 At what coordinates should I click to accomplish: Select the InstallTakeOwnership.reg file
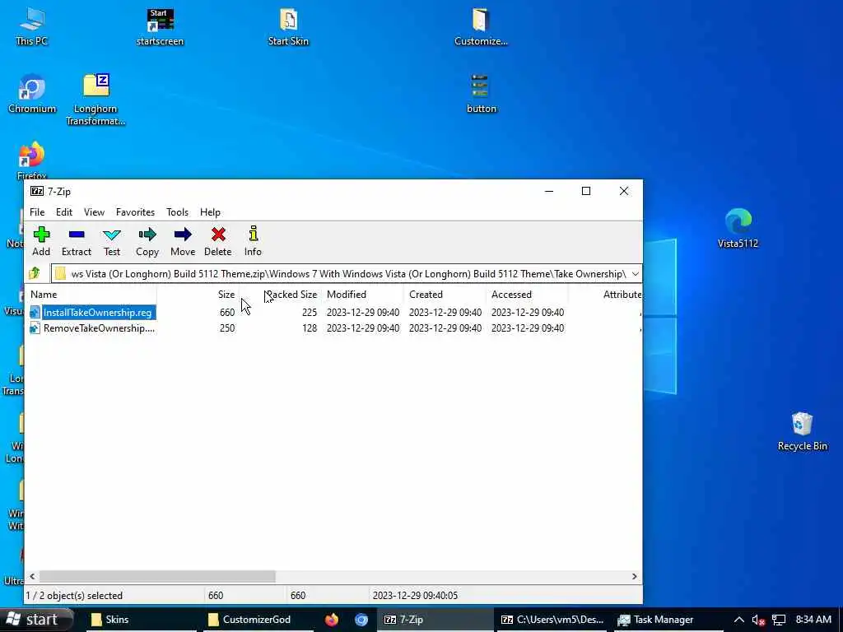click(x=98, y=313)
